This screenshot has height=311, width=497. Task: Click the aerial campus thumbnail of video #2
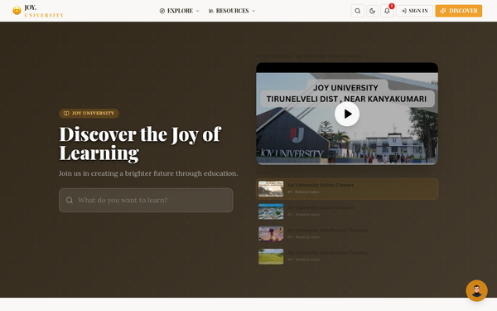(x=271, y=211)
